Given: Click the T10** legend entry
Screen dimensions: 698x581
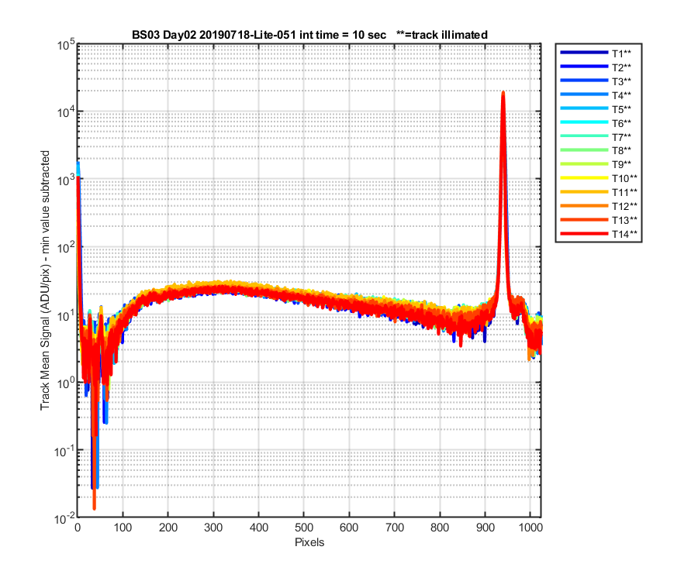Looking at the screenshot, I should point(599,179).
